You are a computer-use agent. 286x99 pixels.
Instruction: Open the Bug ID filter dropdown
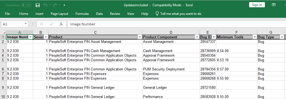(x=214, y=37)
